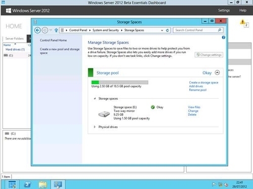
Task: Go back with the Storage Spaces back arrow
Action: click(x=37, y=30)
